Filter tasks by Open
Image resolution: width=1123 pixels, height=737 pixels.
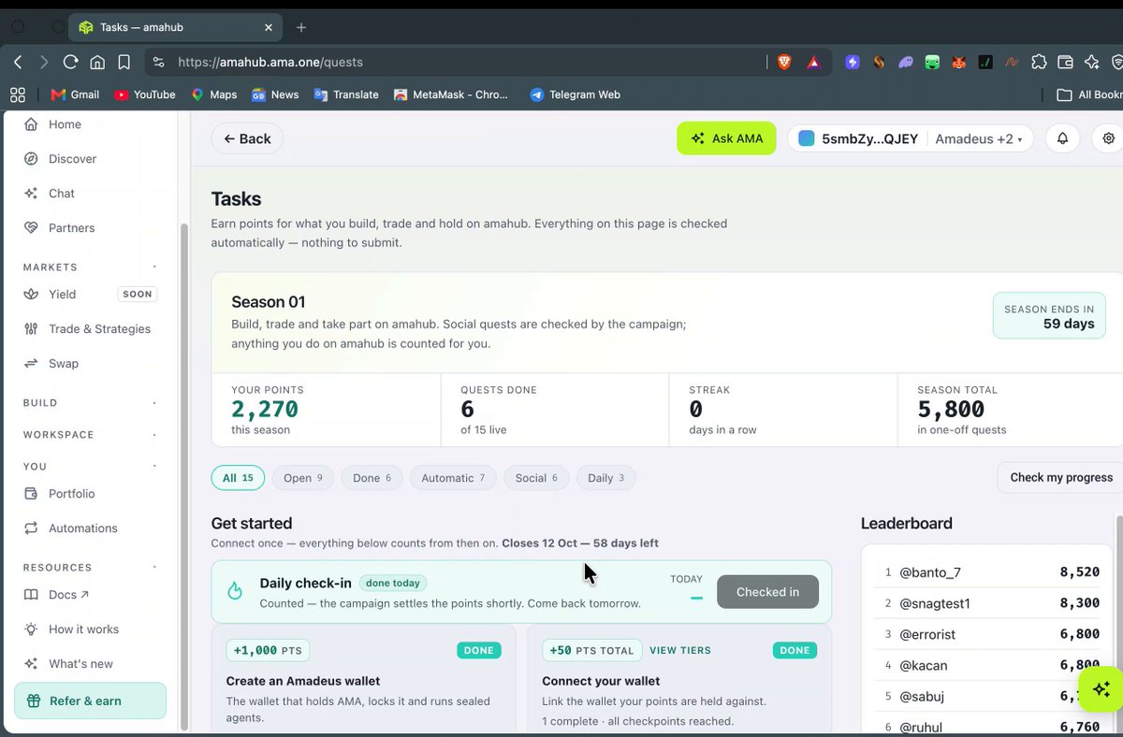pos(302,478)
